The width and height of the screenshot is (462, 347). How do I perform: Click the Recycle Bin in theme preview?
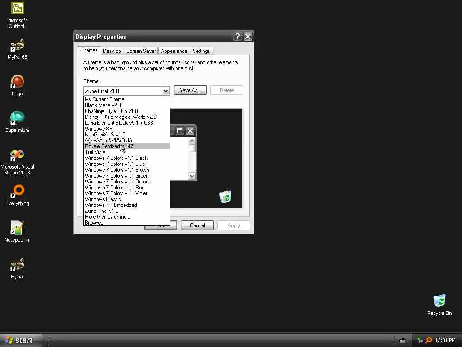[226, 197]
